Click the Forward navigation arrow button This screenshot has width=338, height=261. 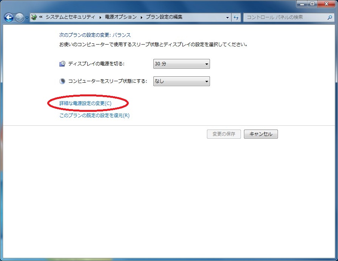(19, 17)
